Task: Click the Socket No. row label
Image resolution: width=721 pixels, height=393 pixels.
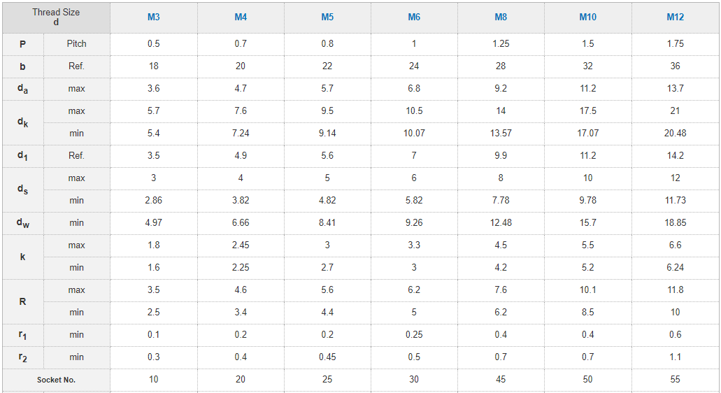Action: point(56,380)
